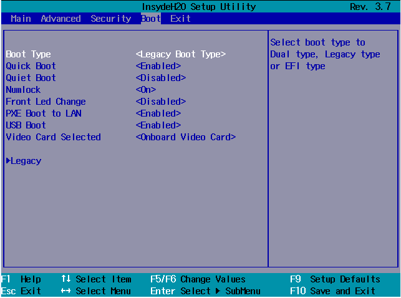Click F9 Setup Defaults hint
Viewport: 401px width, 298px height.
pyautogui.click(x=335, y=279)
